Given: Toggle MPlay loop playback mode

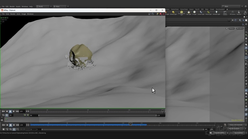Looking at the screenshot, I should pos(3,115).
